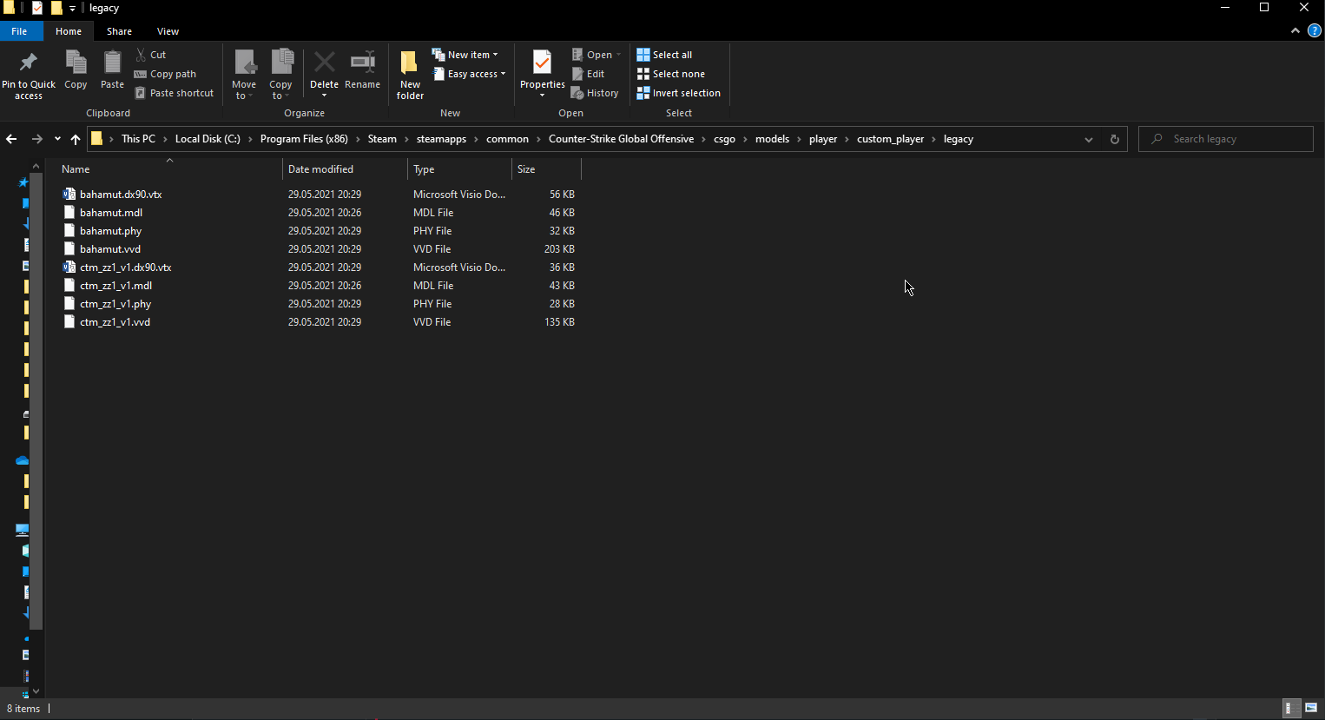Switch to details view in status bar
This screenshot has width=1325, height=720.
pyautogui.click(x=1291, y=708)
